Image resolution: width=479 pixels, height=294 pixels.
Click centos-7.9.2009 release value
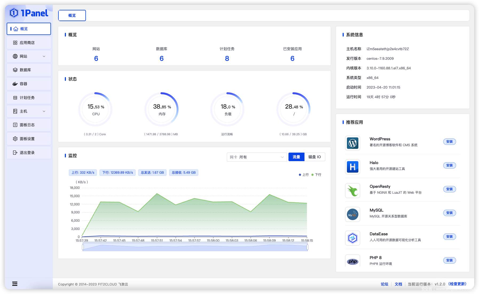click(380, 59)
